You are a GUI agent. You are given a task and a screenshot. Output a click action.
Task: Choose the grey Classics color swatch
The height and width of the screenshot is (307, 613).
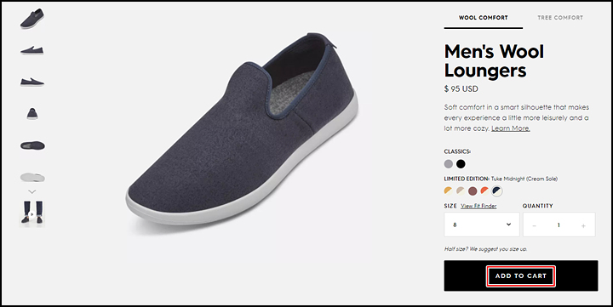pyautogui.click(x=449, y=164)
